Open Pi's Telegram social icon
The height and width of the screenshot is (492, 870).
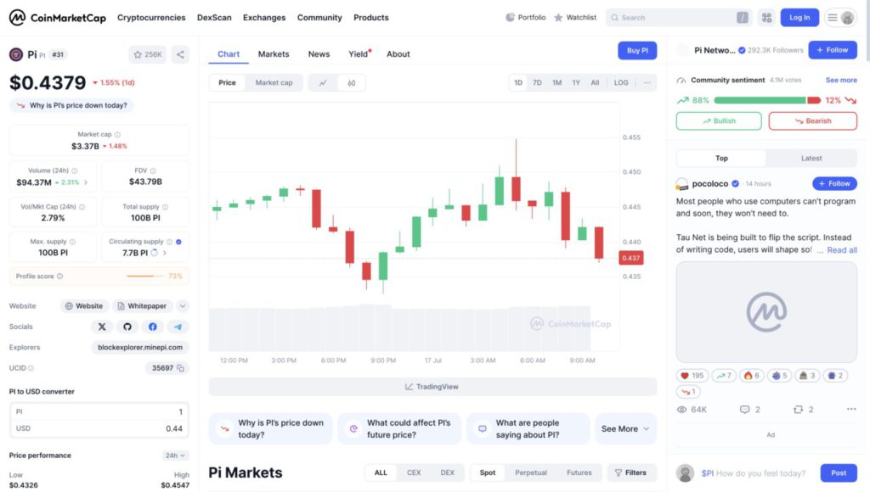[x=178, y=327]
